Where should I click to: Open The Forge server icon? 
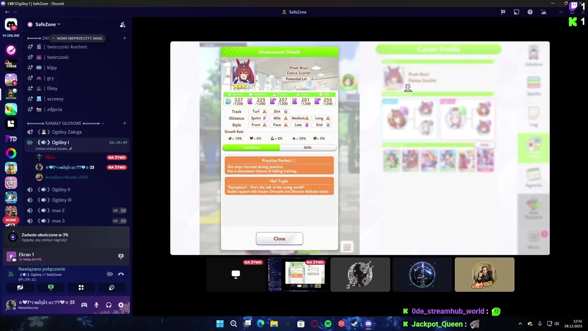[11, 65]
